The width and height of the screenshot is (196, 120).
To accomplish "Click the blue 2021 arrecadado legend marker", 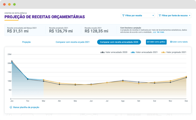I will (x=133, y=52).
